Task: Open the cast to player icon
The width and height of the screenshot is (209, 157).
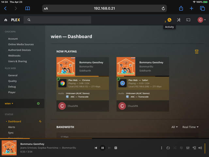Action: [188, 20]
